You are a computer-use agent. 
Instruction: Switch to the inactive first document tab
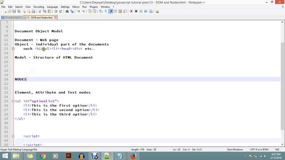(x=12, y=18)
